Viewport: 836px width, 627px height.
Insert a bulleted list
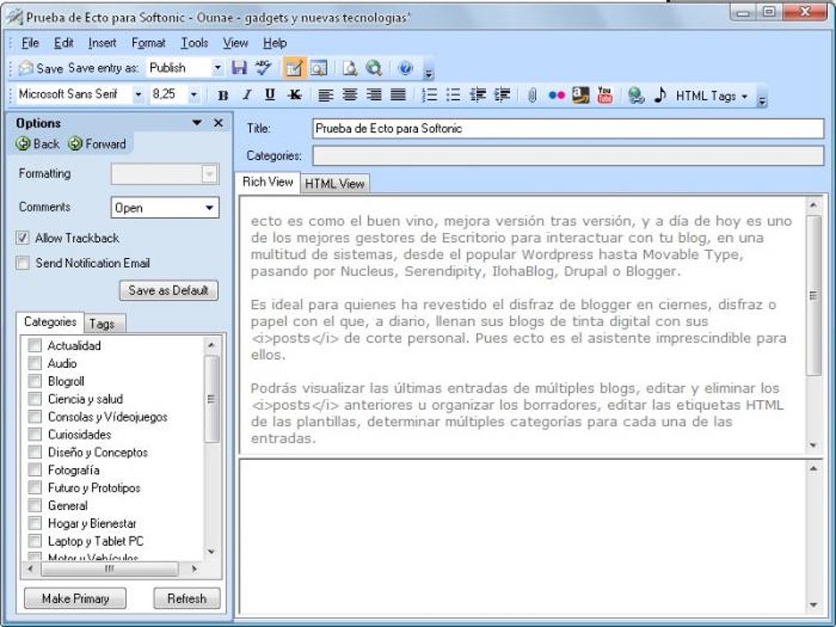click(453, 95)
